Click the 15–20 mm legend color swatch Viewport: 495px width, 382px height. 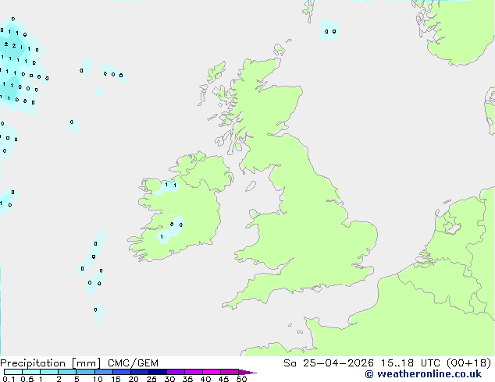click(x=121, y=372)
